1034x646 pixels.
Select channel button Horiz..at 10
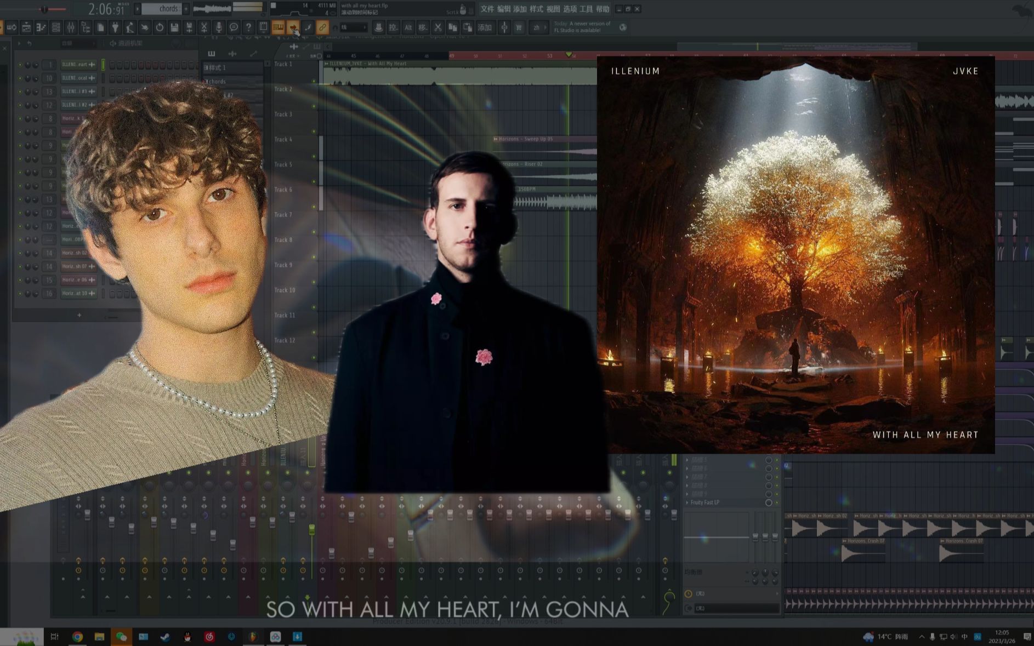78,294
